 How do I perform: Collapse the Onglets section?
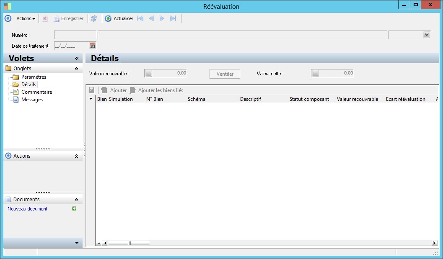point(76,69)
